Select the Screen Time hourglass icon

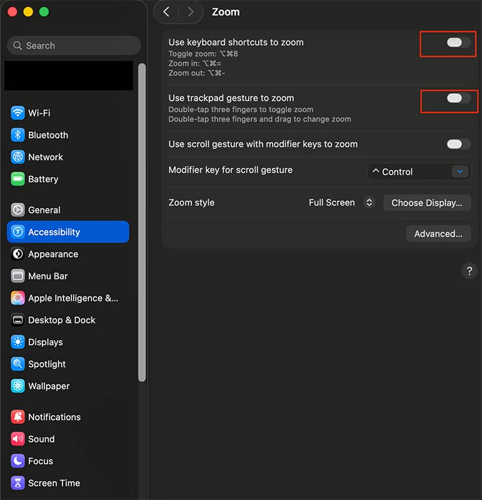click(x=18, y=483)
